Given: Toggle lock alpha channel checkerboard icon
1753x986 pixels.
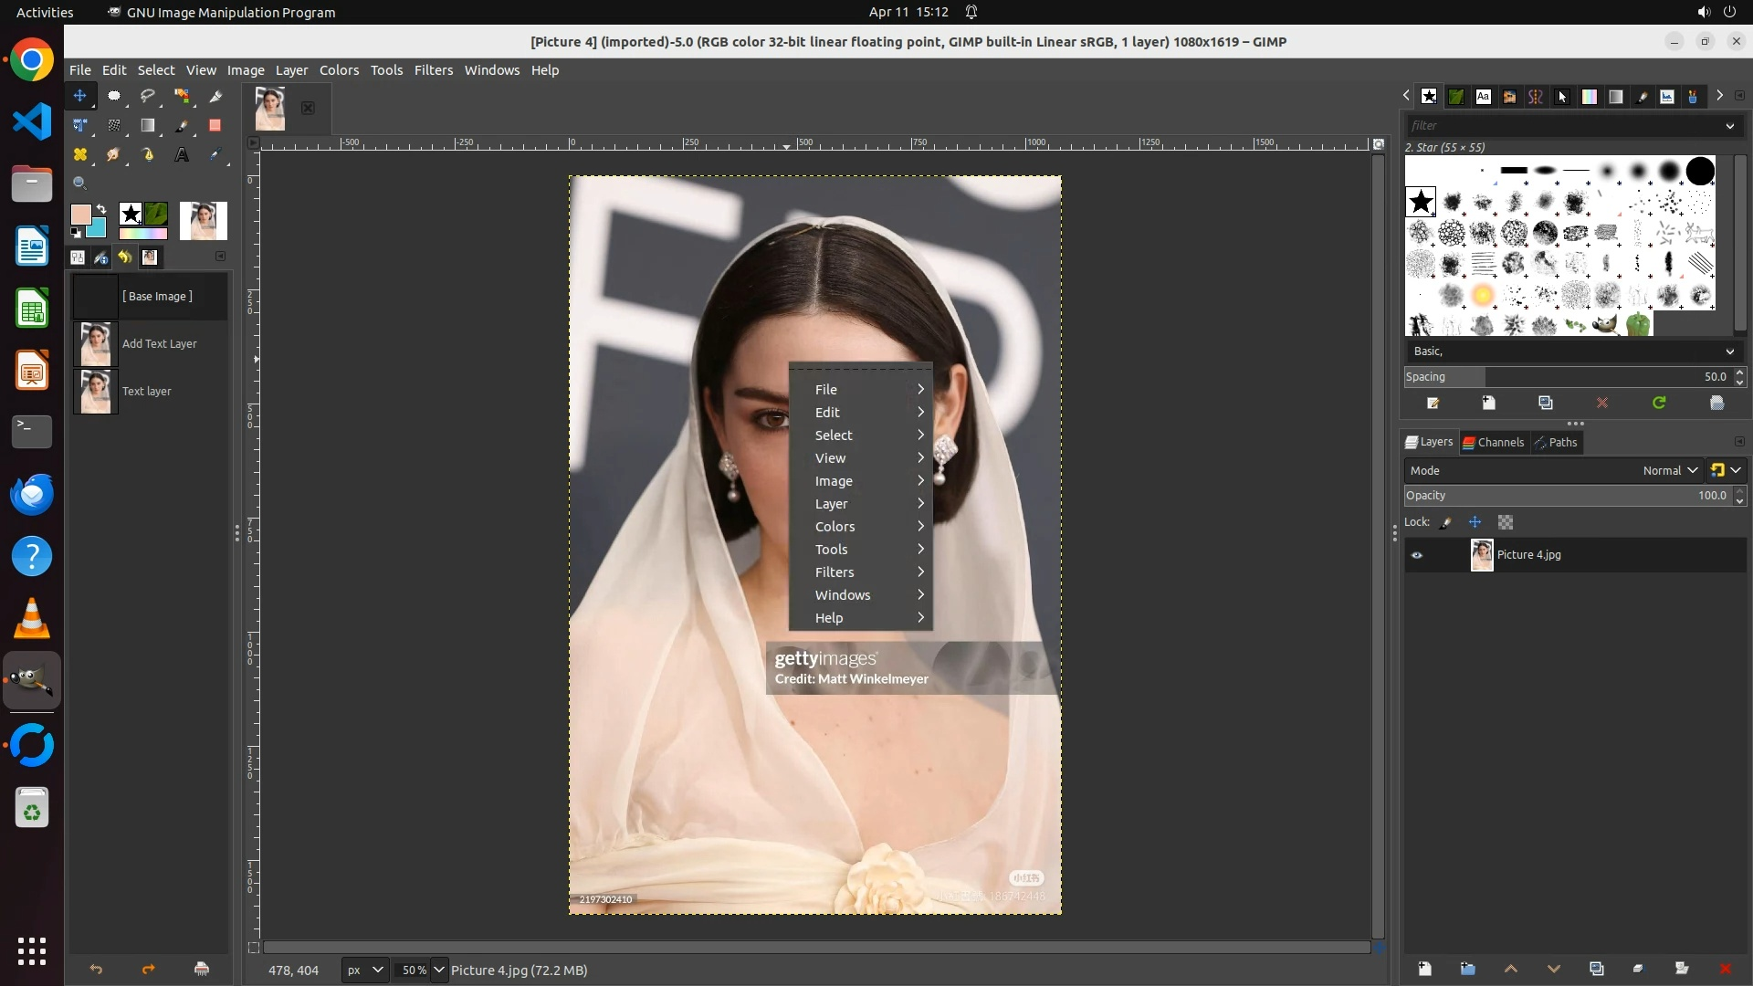Looking at the screenshot, I should point(1506,522).
